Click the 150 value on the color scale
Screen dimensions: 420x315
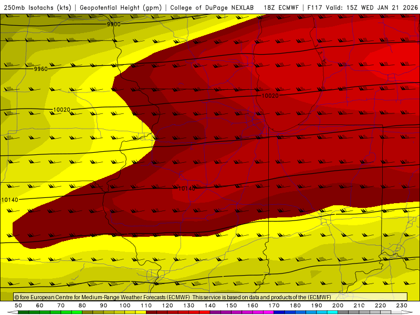232,306
